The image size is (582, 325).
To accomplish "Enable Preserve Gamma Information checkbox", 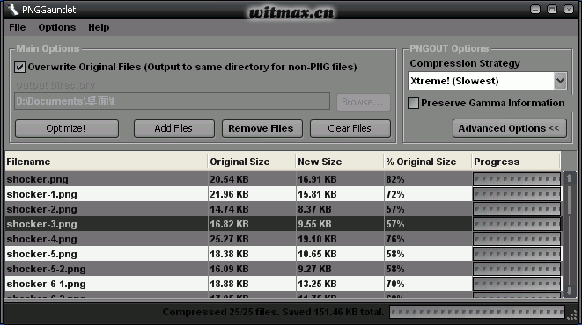I will point(414,103).
